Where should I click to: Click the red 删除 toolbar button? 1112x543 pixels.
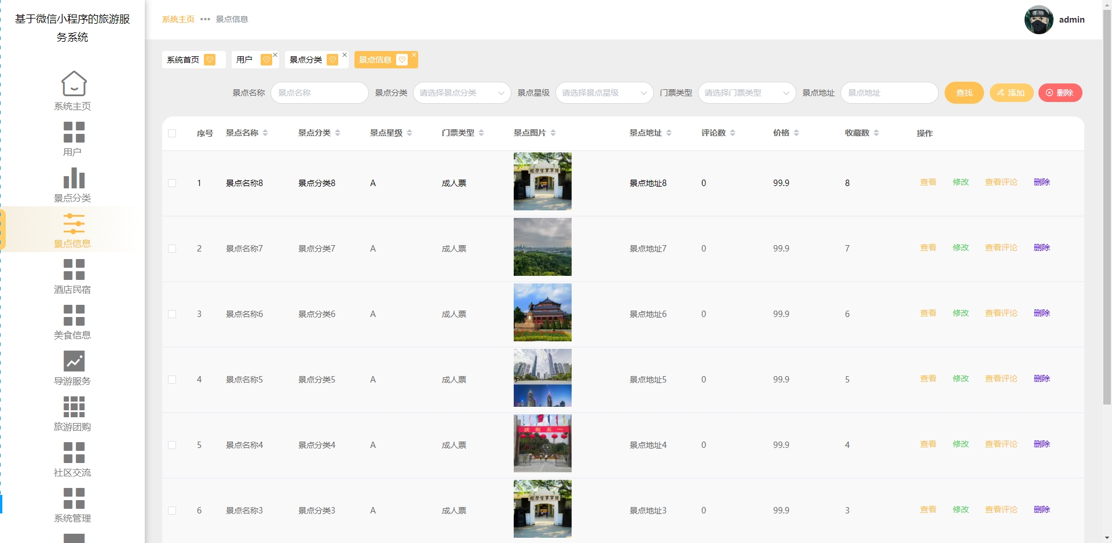click(x=1060, y=93)
